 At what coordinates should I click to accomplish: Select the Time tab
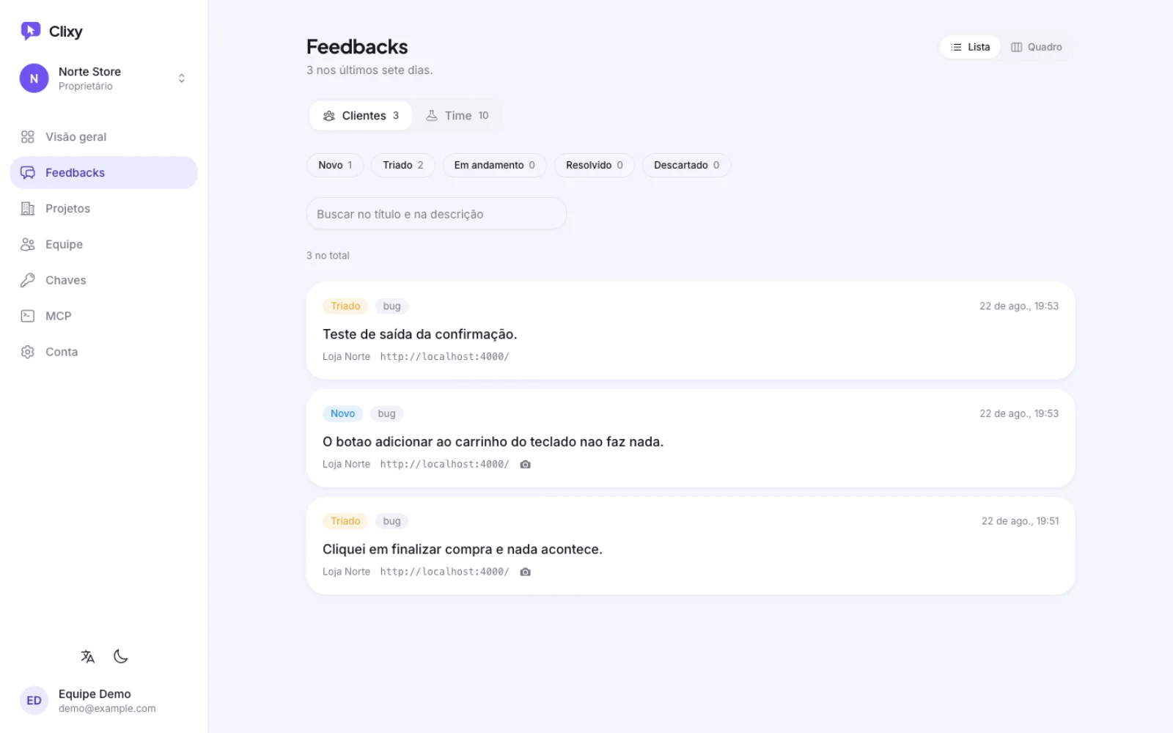(457, 116)
